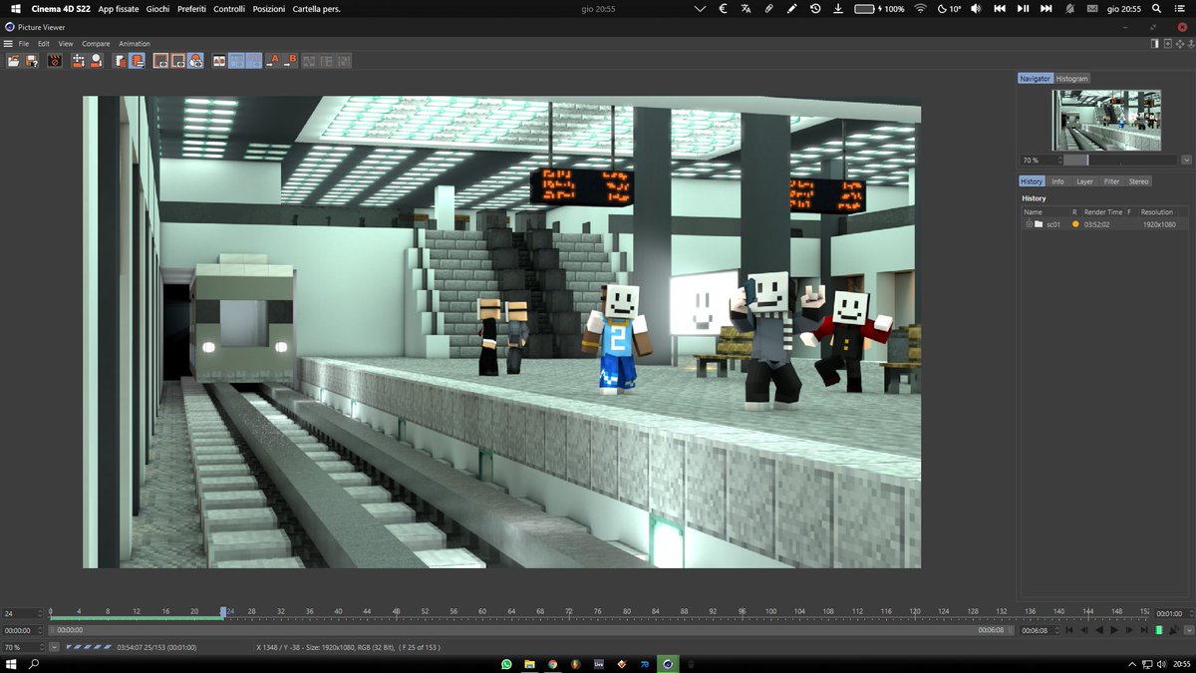The height and width of the screenshot is (673, 1196).
Task: Go to the last frame
Action: click(x=1144, y=630)
